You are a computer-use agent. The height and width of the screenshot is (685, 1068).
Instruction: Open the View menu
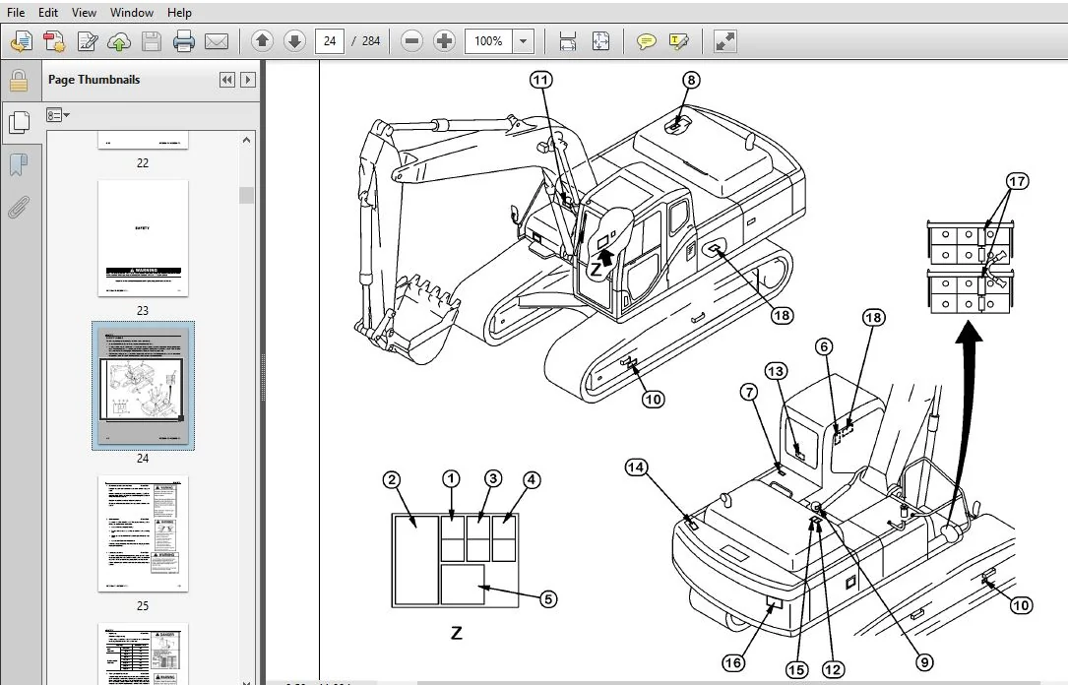[84, 12]
